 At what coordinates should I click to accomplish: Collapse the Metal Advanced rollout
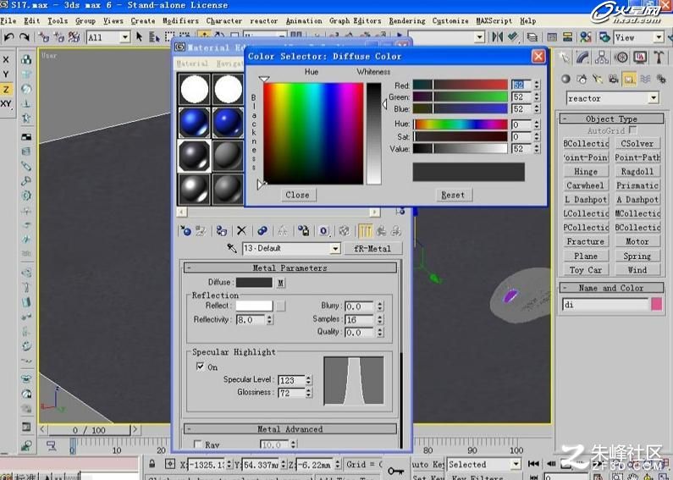290,429
